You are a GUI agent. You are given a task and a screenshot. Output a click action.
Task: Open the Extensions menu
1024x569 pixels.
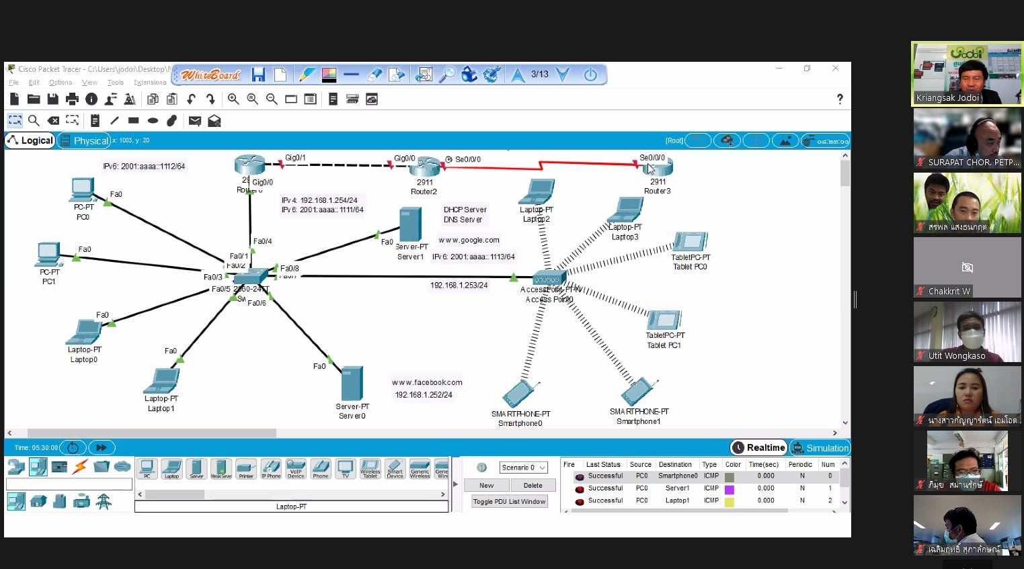point(150,83)
